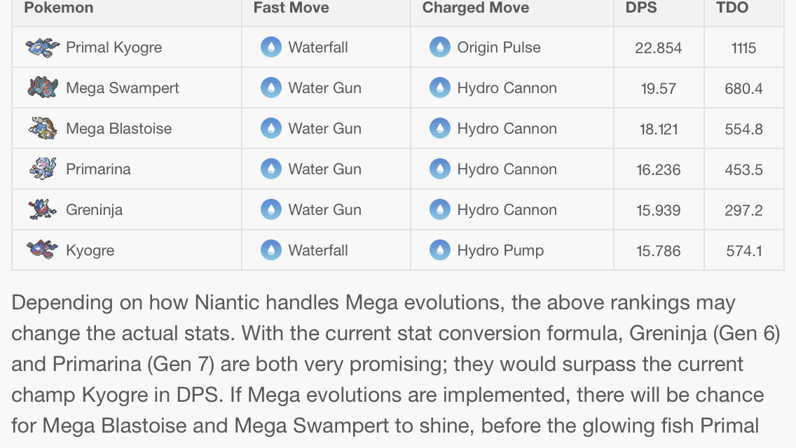796x448 pixels.
Task: Sort table by the TDO column header
Action: [x=732, y=8]
